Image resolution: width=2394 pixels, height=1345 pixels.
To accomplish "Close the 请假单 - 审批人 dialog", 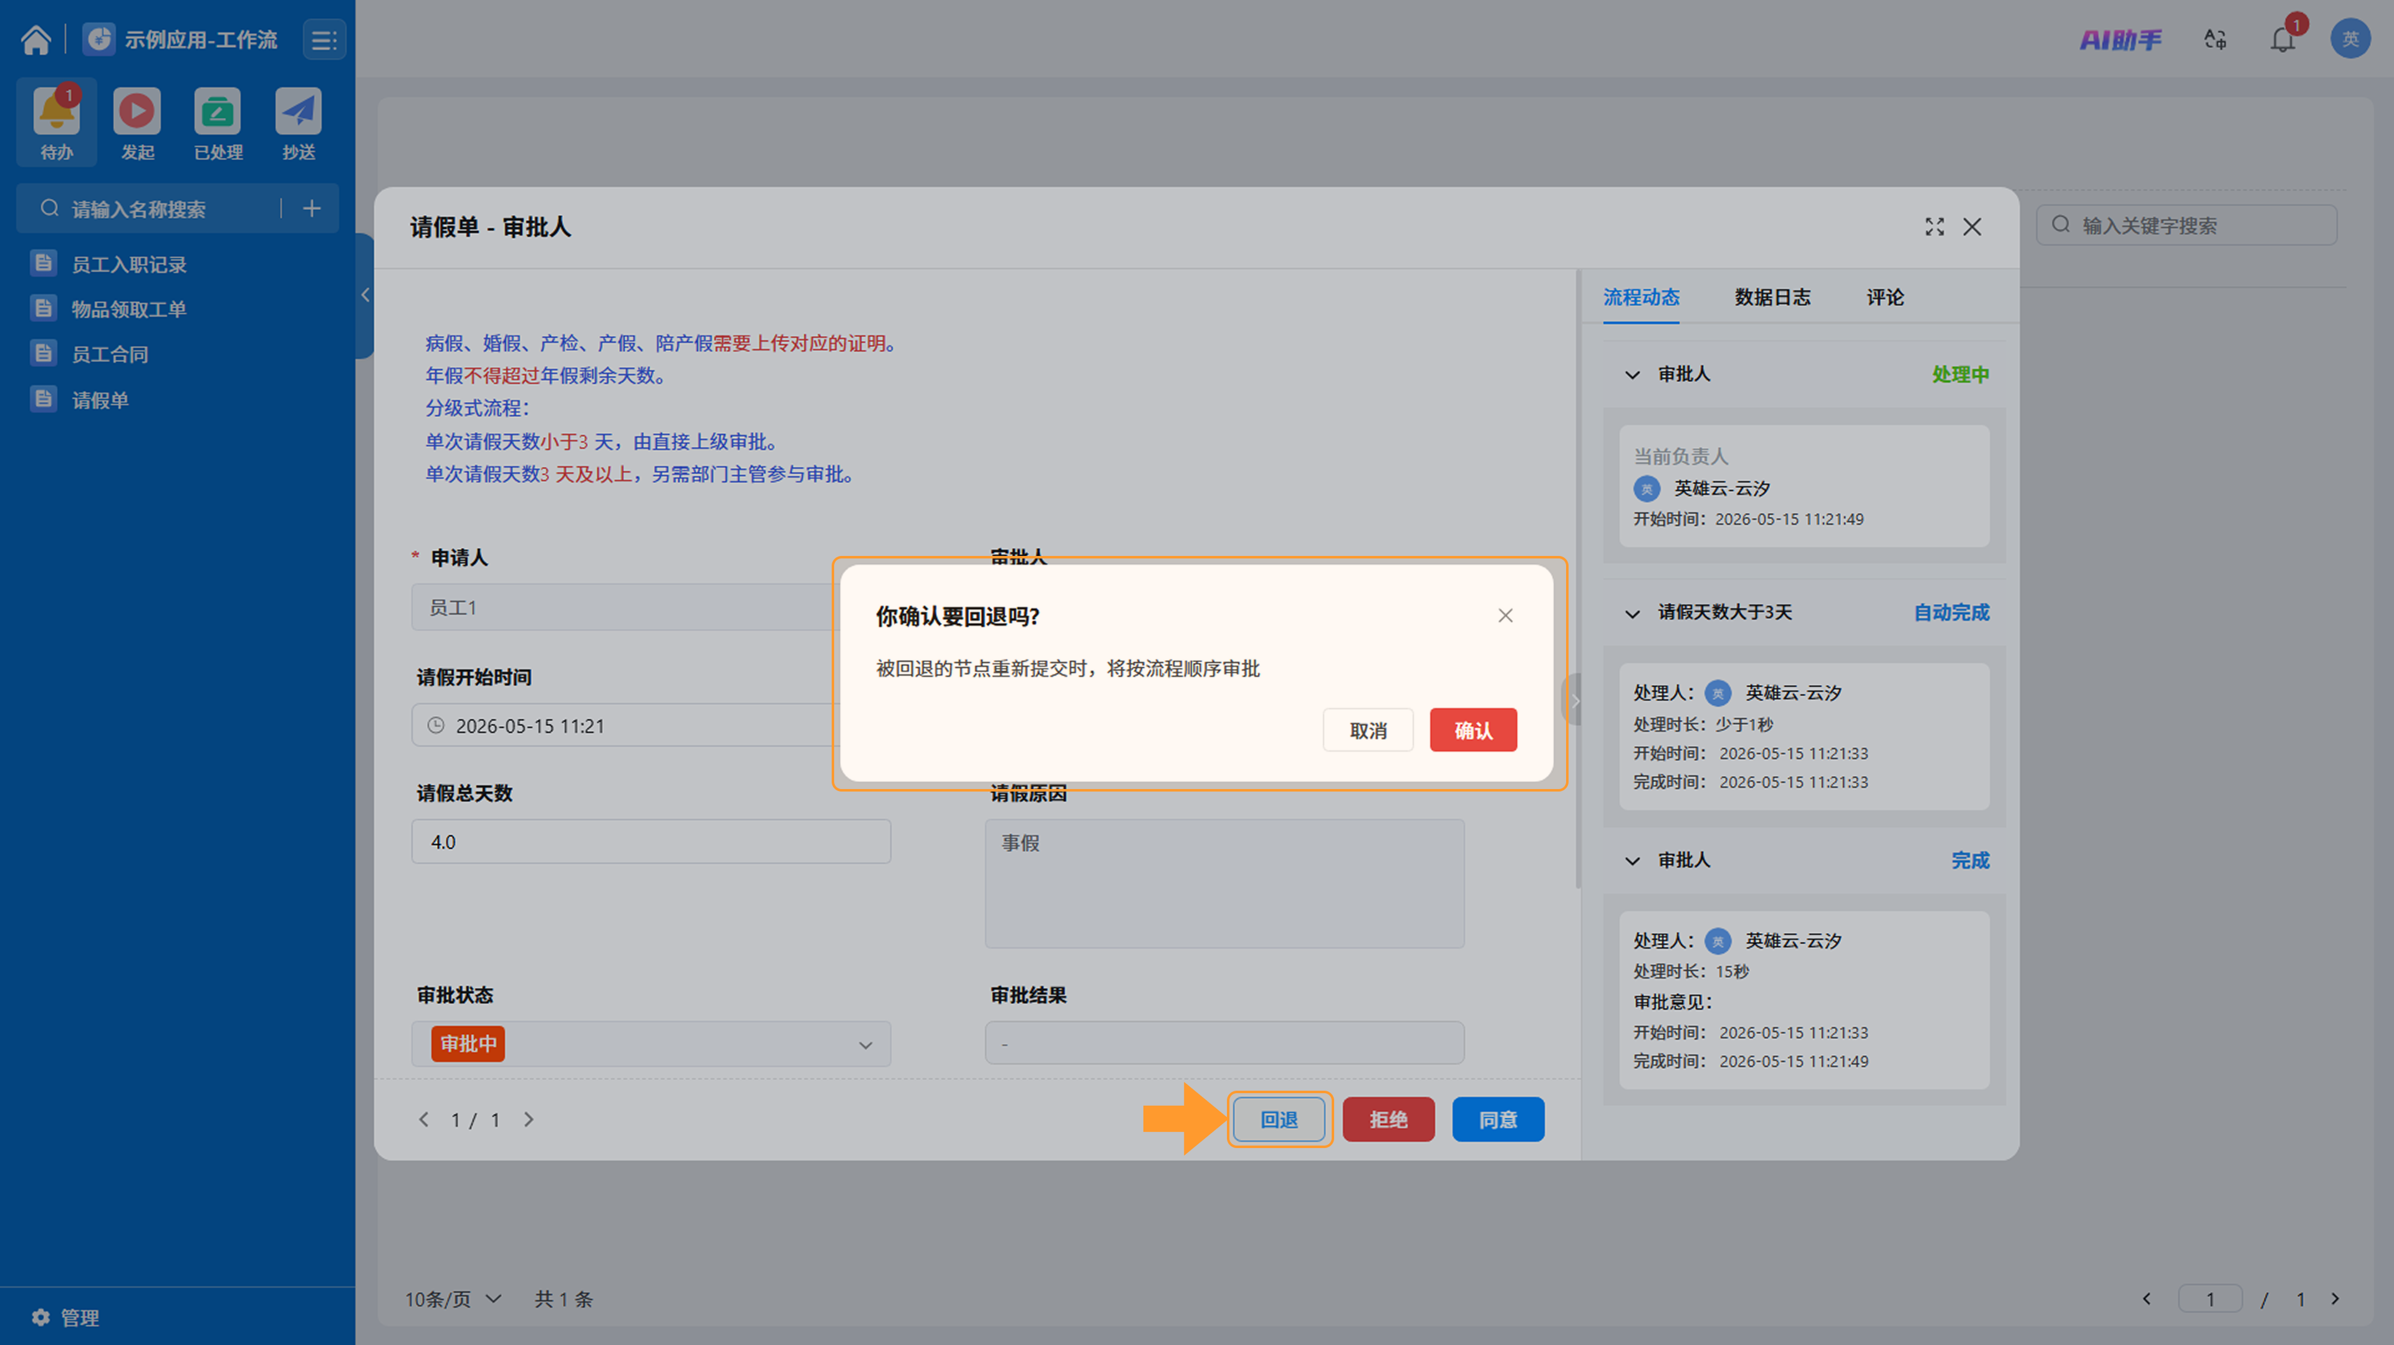I will [x=1972, y=227].
